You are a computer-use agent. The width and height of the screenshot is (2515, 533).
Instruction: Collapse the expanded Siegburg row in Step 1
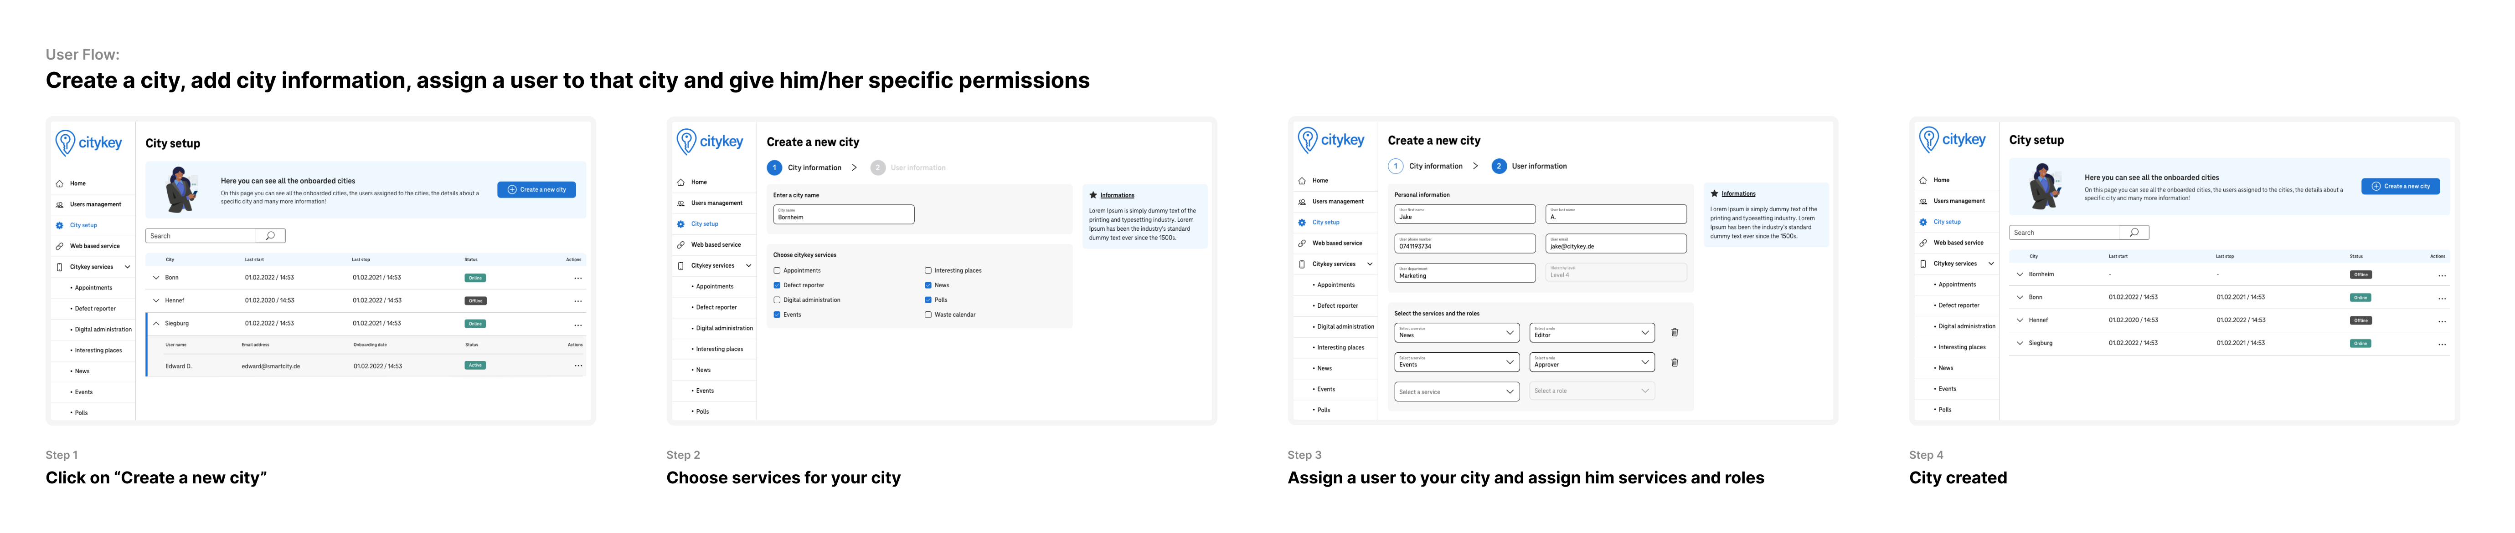click(156, 324)
